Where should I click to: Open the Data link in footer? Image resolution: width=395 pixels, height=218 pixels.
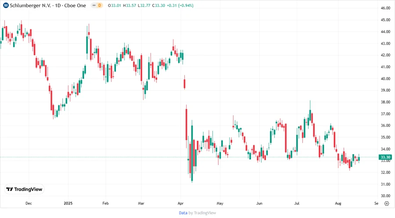183,213
